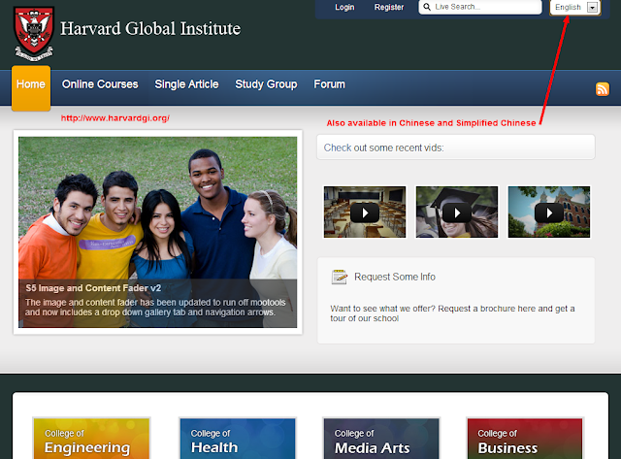Click the Request Some Info heading
The image size is (621, 459).
[x=395, y=277]
